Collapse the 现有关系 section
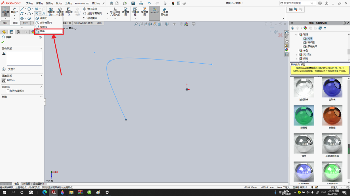Viewport: 350px width, 196px height. (x=41, y=48)
